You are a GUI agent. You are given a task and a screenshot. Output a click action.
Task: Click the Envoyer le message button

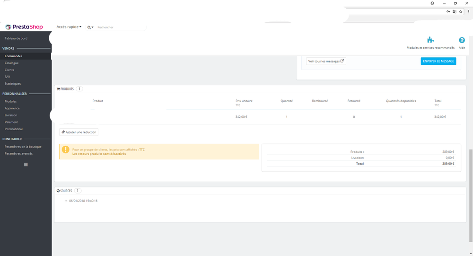438,62
